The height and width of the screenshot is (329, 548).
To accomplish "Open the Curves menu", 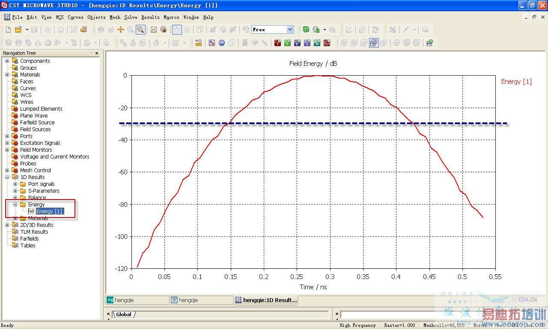I will point(75,17).
